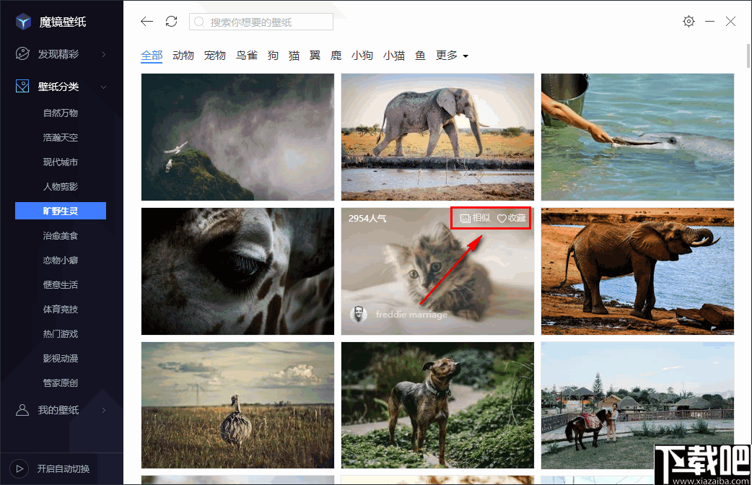Click the 开启自动切换 label
The image size is (752, 485).
point(64,468)
